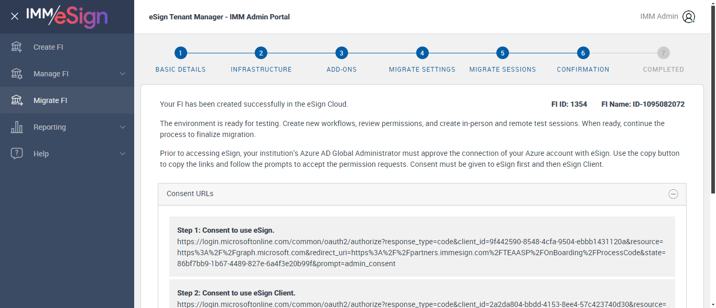
Task: Open the Reporting menu item
Action: [67, 127]
